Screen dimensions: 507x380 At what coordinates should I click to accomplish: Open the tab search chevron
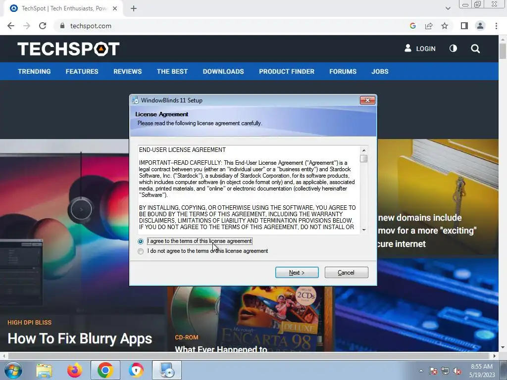(448, 8)
